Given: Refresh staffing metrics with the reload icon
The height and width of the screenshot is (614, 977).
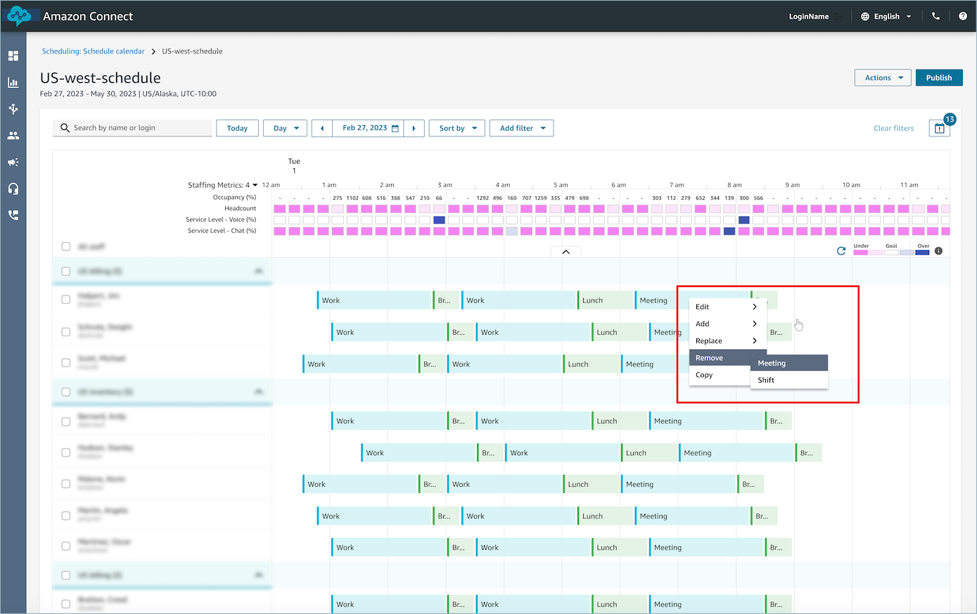Looking at the screenshot, I should coord(841,251).
